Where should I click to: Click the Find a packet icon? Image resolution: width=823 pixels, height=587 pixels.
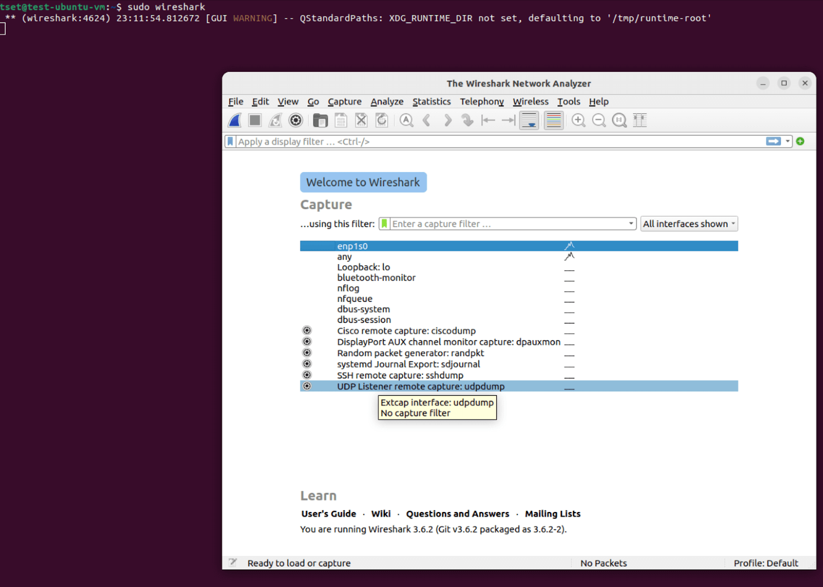(406, 120)
